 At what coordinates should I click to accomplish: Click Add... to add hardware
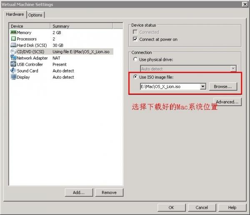79,193
